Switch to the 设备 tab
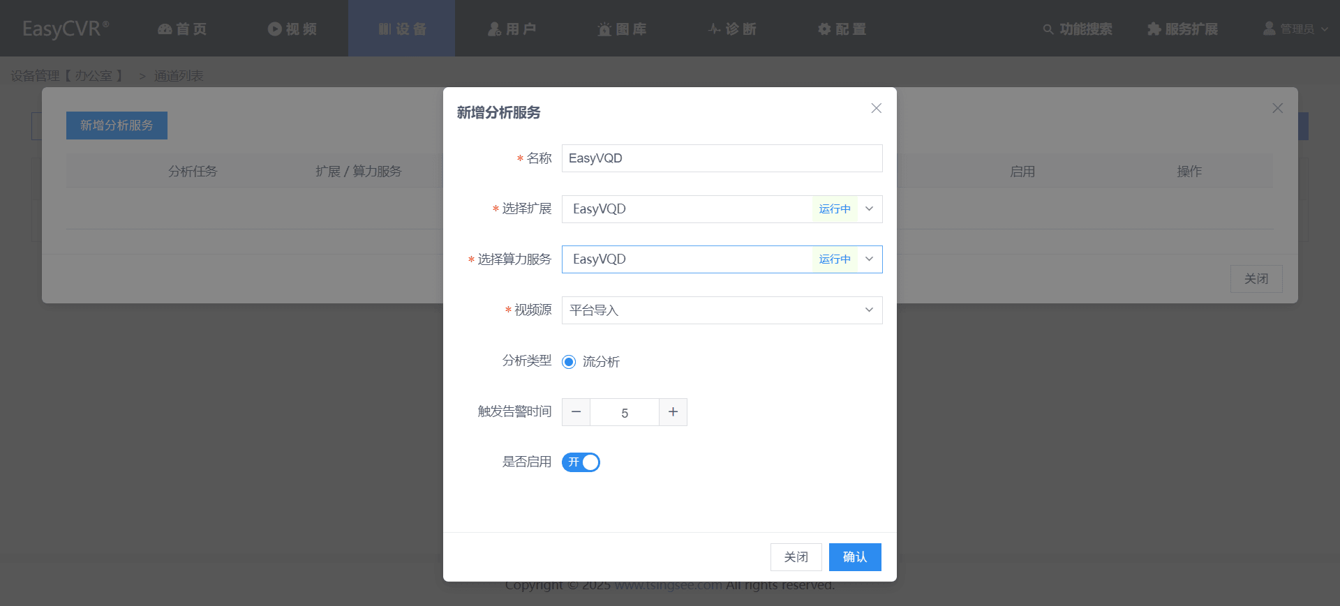 click(x=402, y=29)
